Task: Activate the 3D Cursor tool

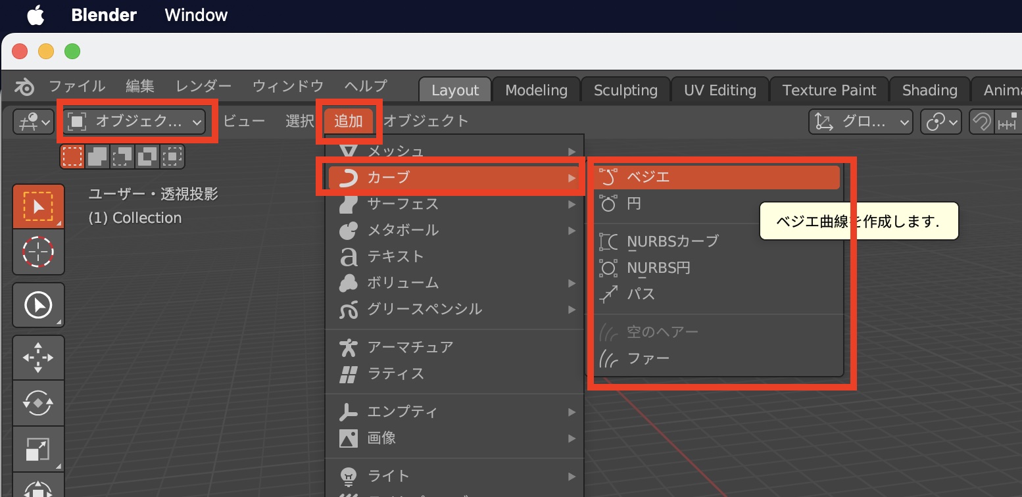Action: pyautogui.click(x=38, y=252)
